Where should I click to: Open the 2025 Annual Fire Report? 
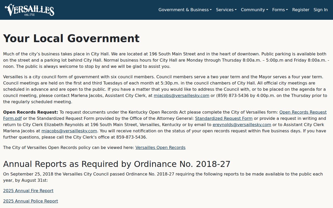(x=28, y=191)
